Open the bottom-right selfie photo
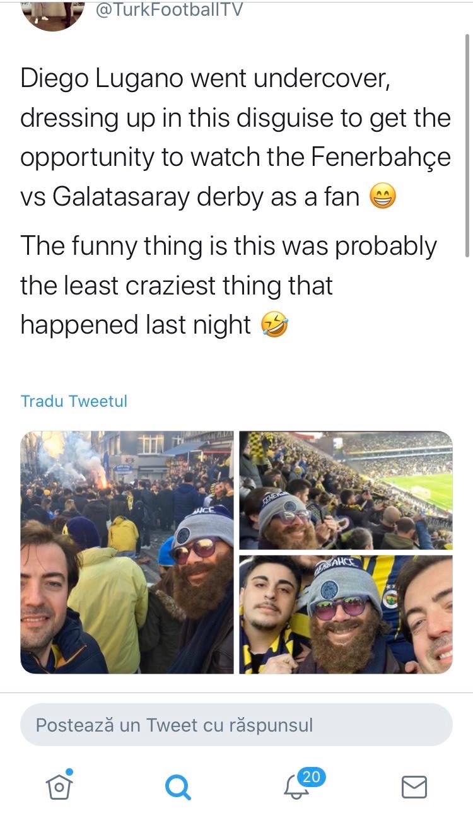This screenshot has width=473, height=818. (x=346, y=614)
